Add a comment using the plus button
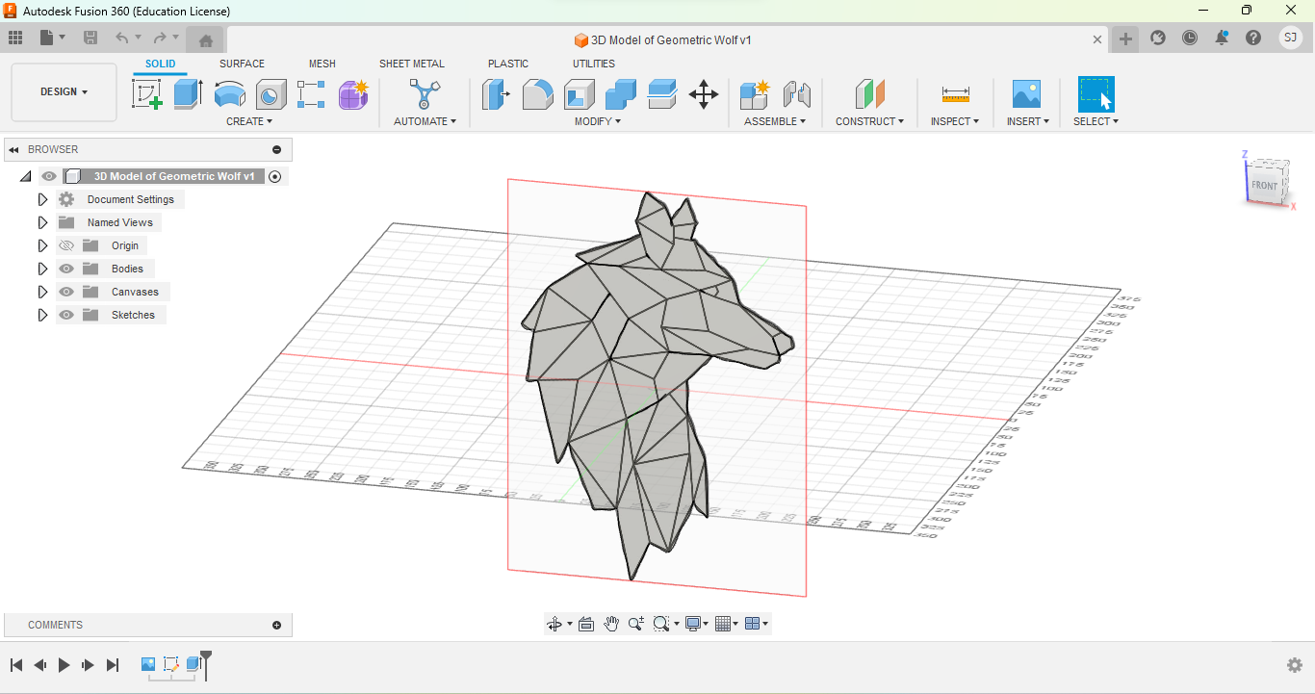The image size is (1315, 694). tap(278, 624)
